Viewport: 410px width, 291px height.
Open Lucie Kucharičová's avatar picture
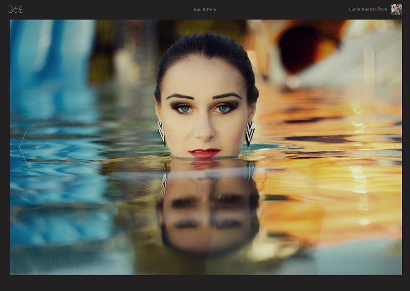pyautogui.click(x=396, y=10)
